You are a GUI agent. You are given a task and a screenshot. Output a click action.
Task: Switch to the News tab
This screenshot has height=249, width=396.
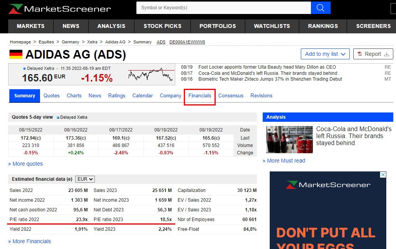95,96
